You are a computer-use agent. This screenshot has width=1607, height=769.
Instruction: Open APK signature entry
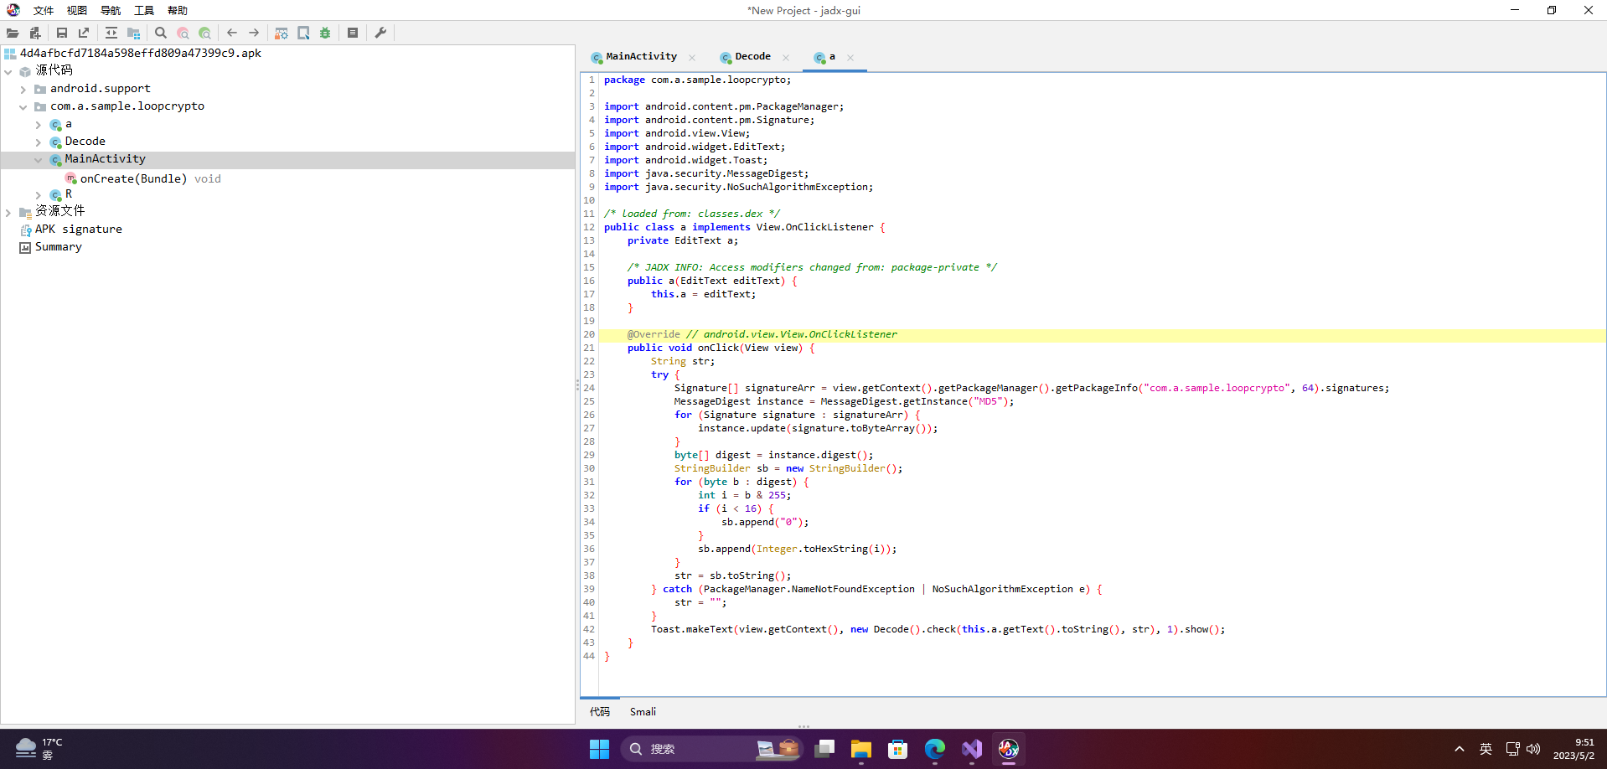tap(79, 230)
